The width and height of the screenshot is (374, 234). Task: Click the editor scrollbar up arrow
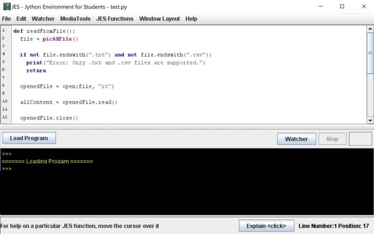[370, 29]
